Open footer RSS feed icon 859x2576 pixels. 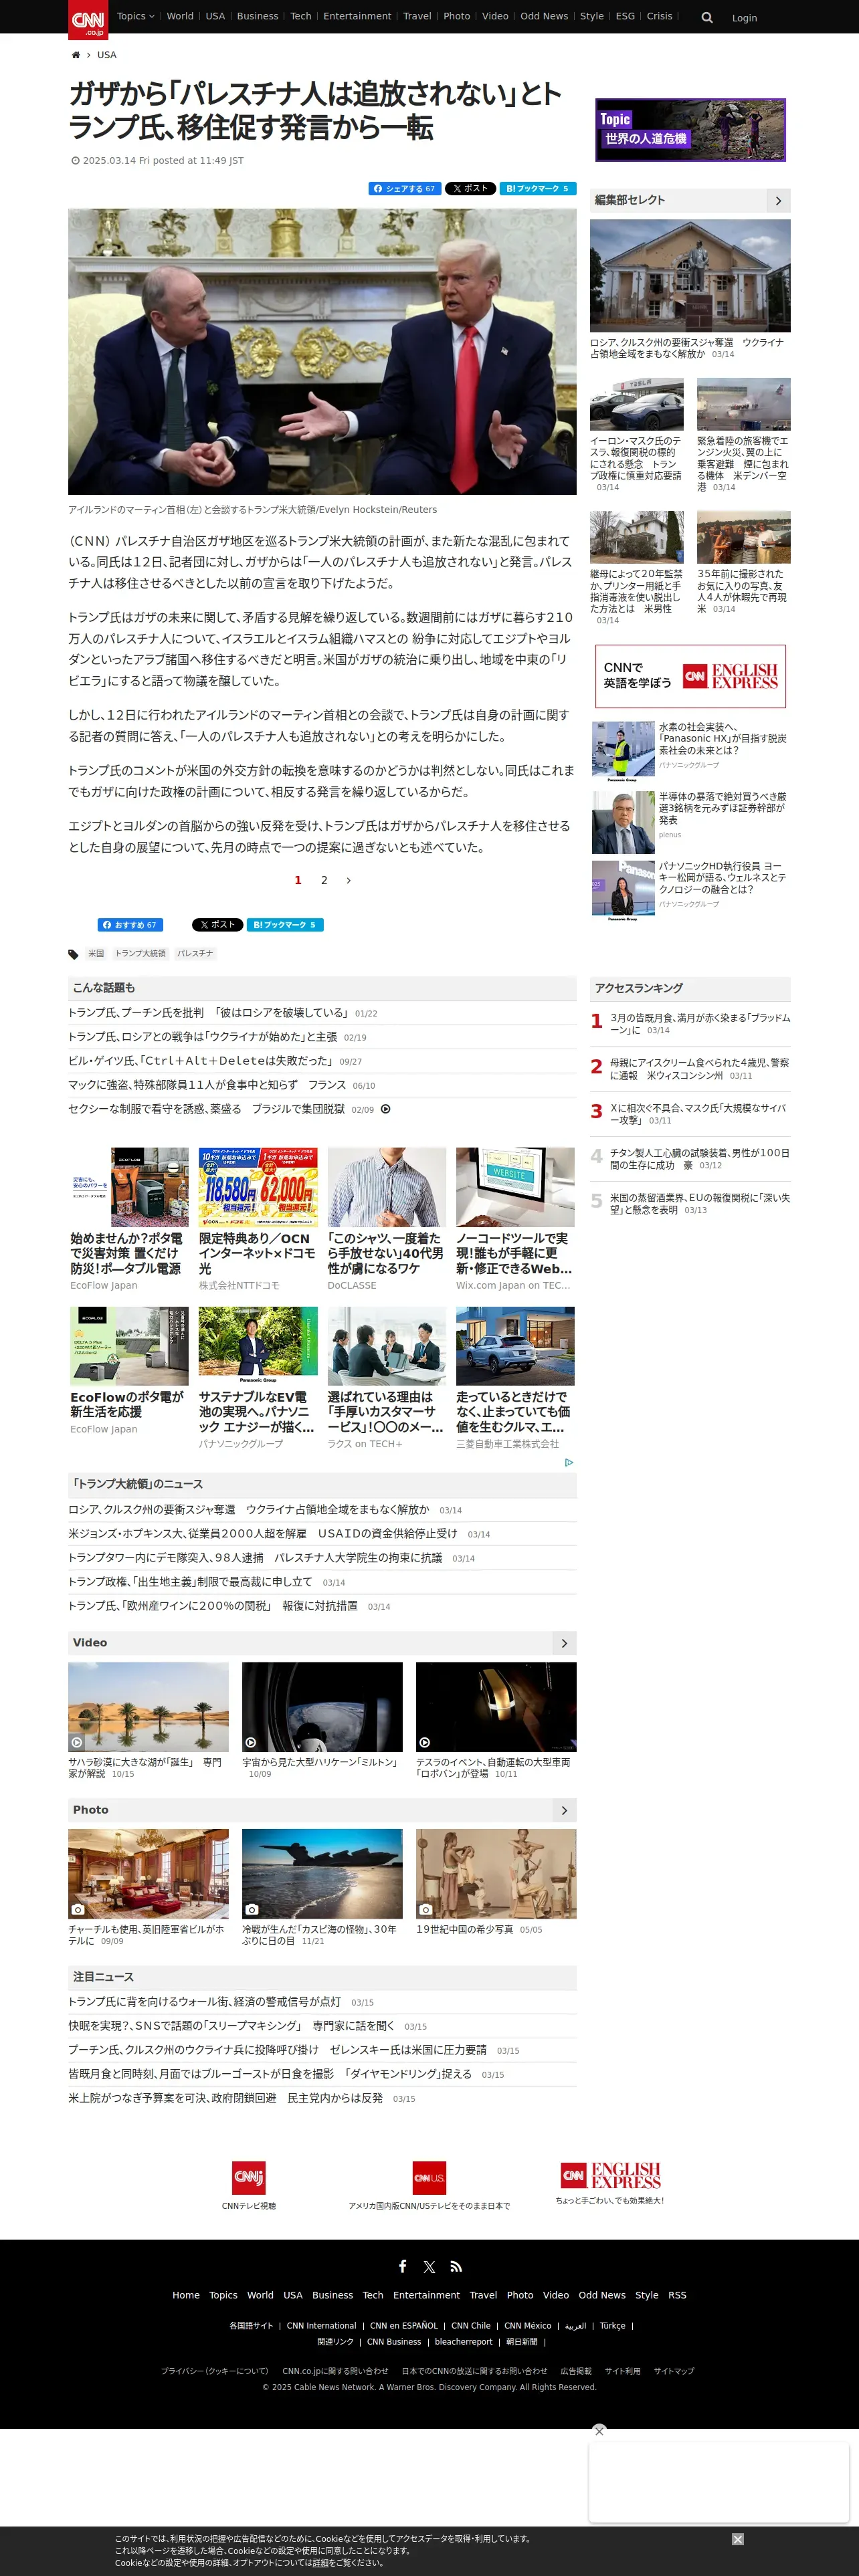[x=456, y=2267]
